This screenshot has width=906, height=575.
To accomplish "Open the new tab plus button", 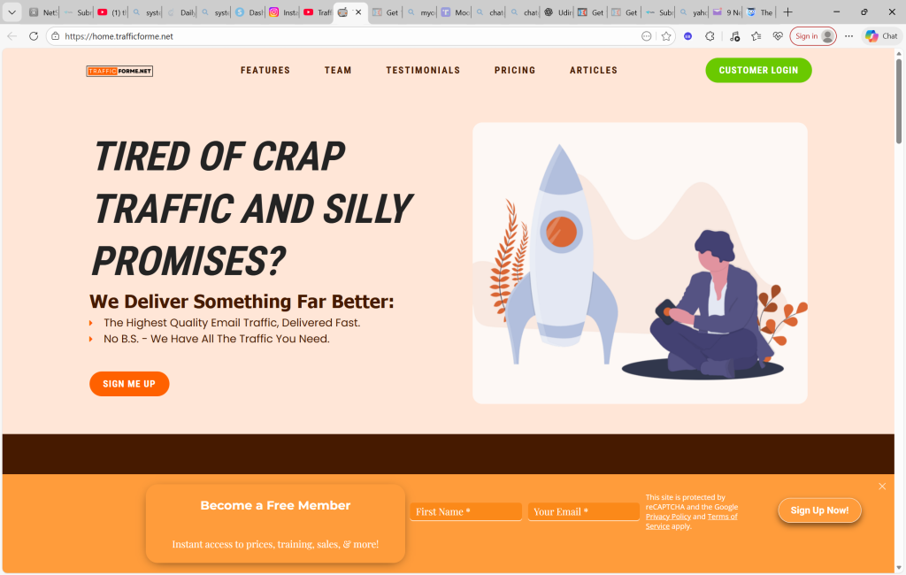I will [787, 12].
